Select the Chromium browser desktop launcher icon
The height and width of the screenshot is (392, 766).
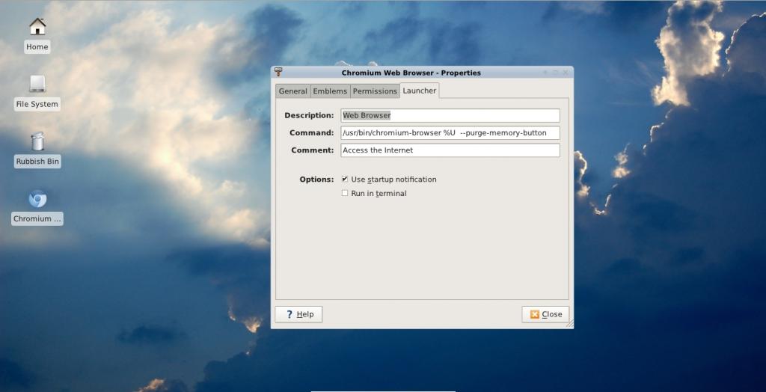(x=37, y=199)
